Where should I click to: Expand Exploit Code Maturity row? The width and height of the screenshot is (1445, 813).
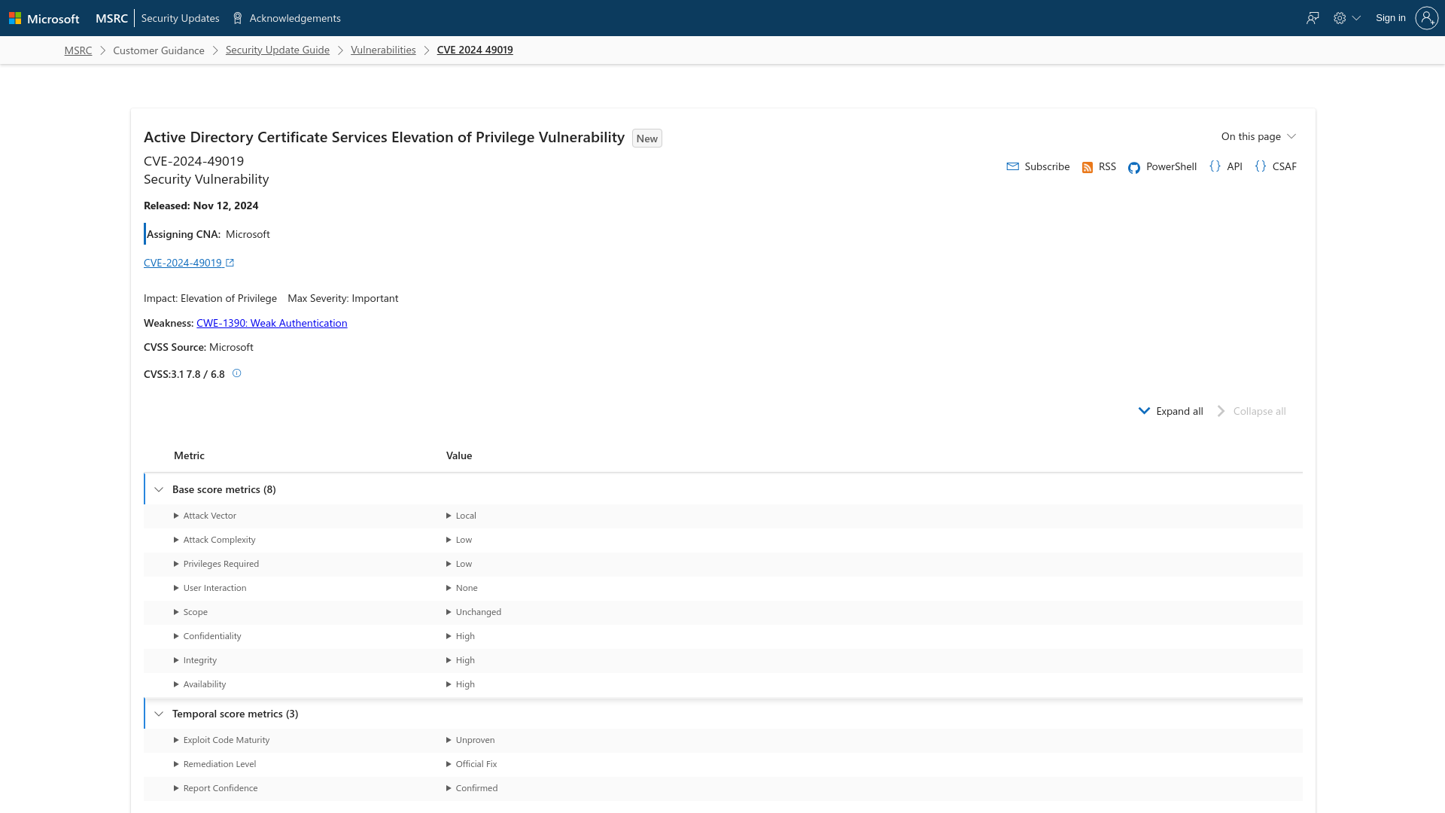pyautogui.click(x=176, y=740)
